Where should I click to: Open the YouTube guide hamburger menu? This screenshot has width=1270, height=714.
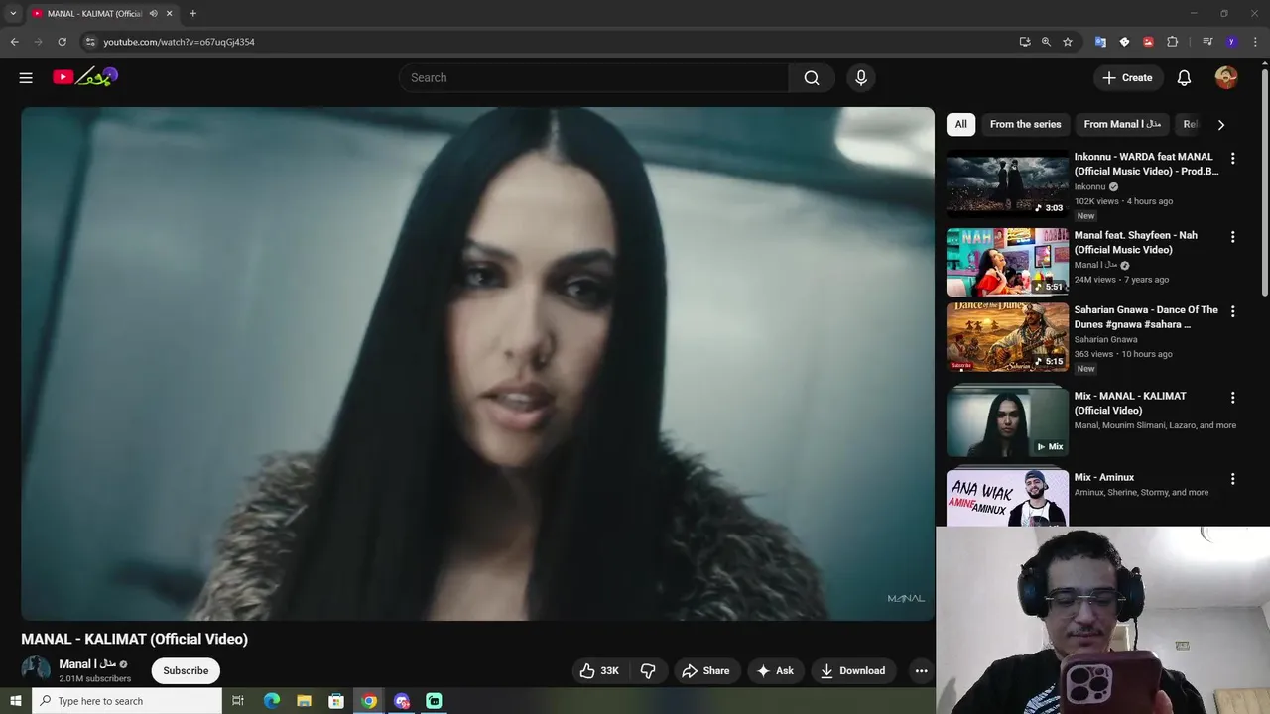coord(26,77)
